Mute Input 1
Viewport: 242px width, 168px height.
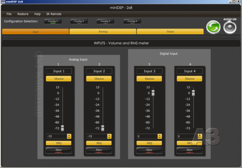pyautogui.click(x=58, y=150)
